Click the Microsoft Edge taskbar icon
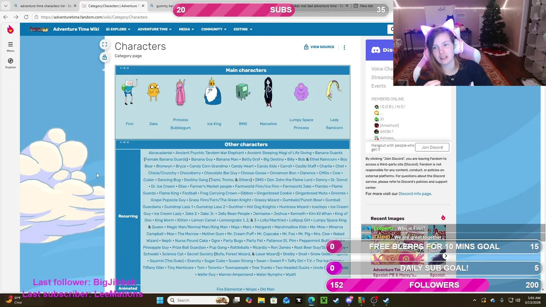The height and width of the screenshot is (307, 546). [x=311, y=300]
